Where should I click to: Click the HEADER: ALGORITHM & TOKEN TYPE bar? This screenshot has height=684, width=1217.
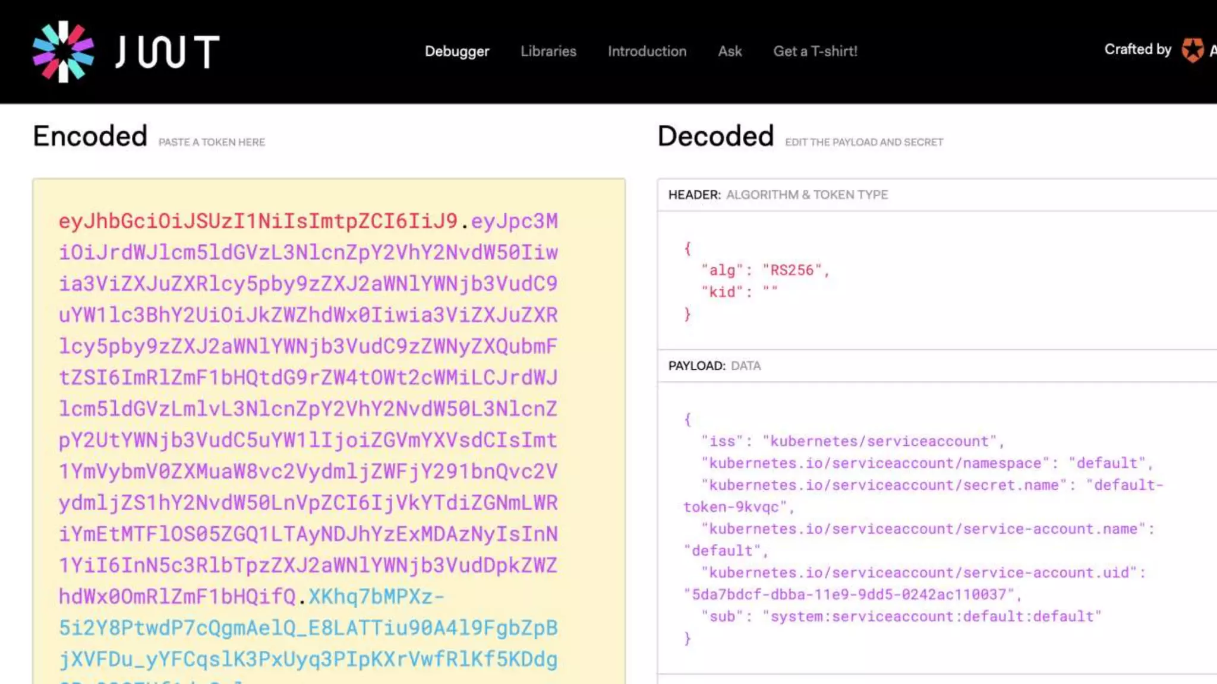point(777,195)
